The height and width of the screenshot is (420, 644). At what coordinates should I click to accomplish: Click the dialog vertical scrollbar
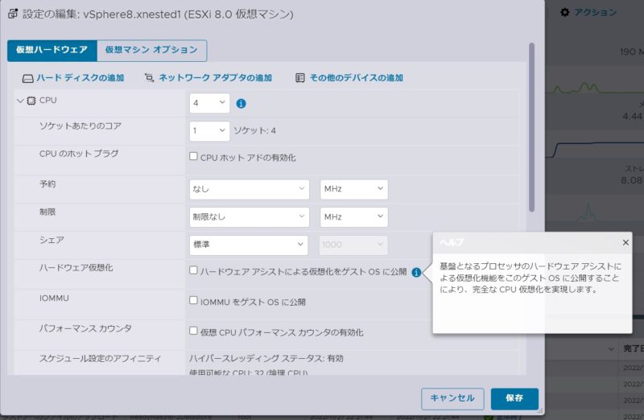click(x=531, y=127)
